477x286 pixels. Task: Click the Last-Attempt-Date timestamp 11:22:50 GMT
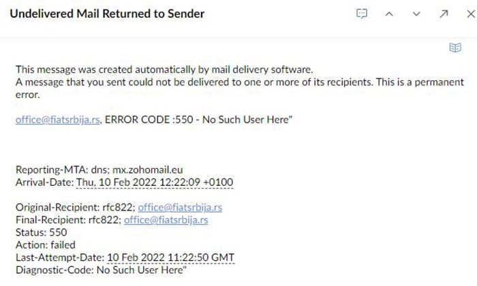pyautogui.click(x=170, y=257)
